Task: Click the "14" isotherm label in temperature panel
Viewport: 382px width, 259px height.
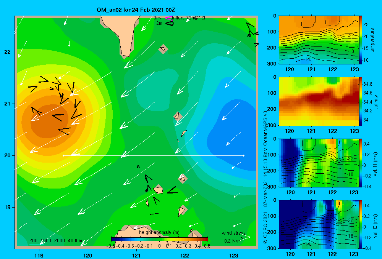Action: (307, 59)
